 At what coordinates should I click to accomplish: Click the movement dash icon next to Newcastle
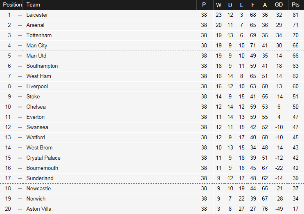[x=20, y=188]
